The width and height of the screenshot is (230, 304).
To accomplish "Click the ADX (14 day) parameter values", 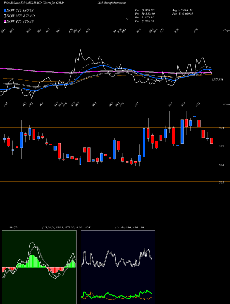I will point(129,228).
